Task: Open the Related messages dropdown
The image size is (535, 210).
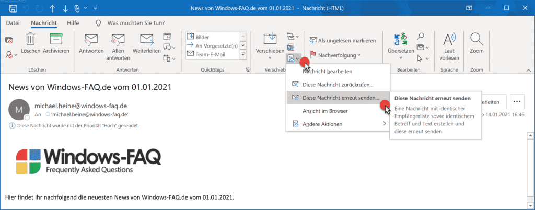Action: (x=423, y=47)
